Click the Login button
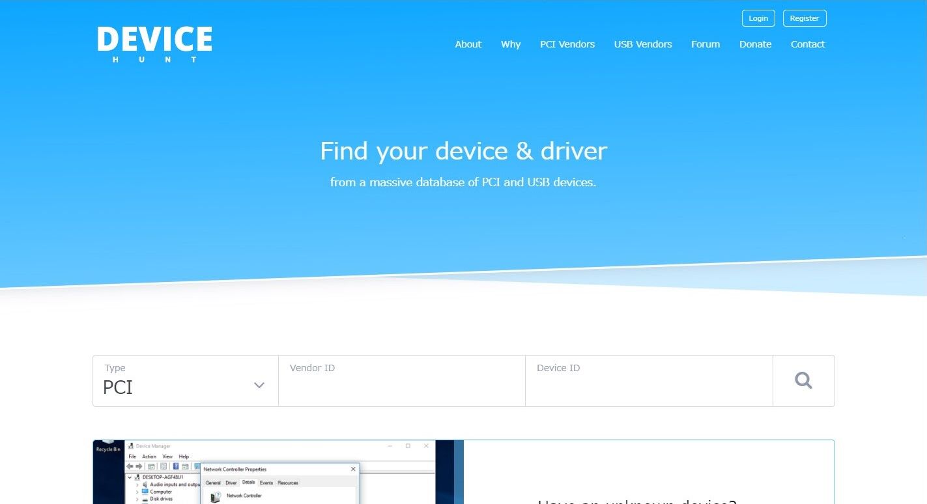 click(x=758, y=18)
